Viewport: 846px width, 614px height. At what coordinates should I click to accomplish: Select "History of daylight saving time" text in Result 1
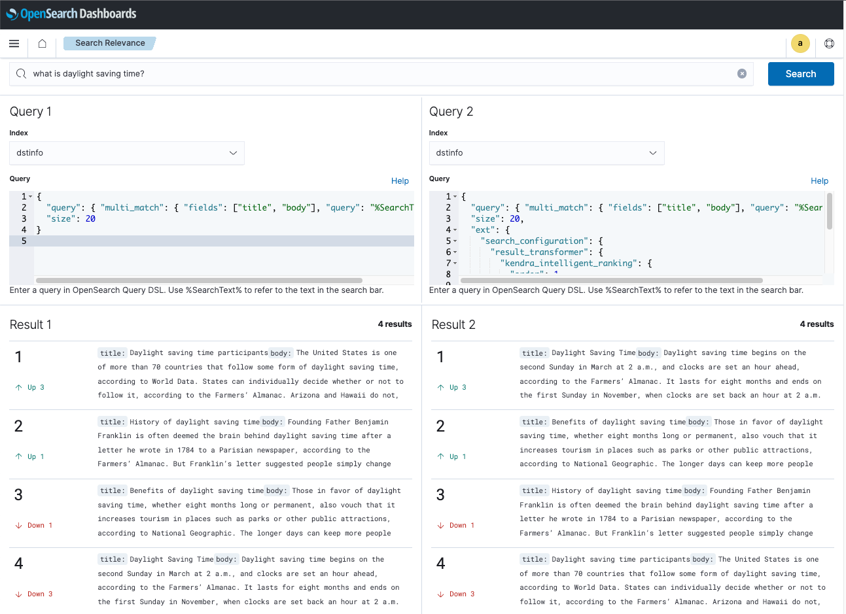(195, 422)
